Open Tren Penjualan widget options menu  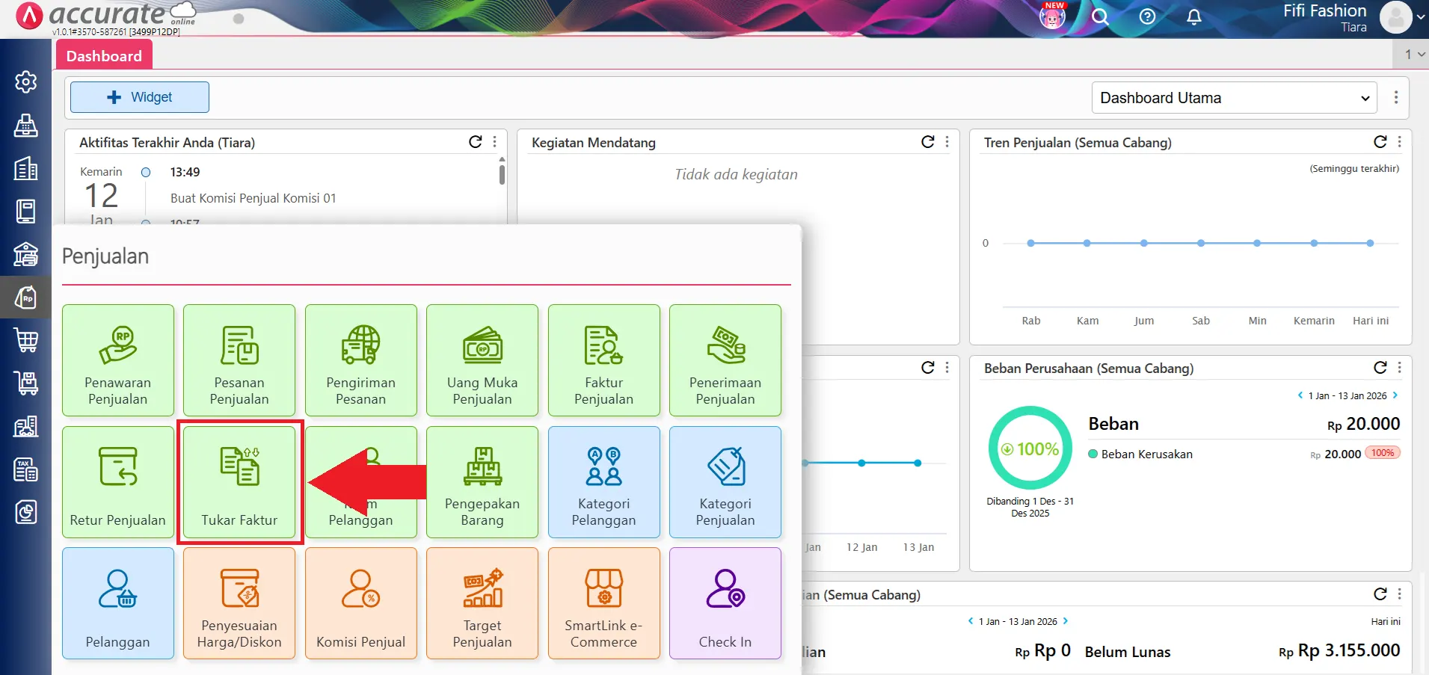click(x=1399, y=142)
